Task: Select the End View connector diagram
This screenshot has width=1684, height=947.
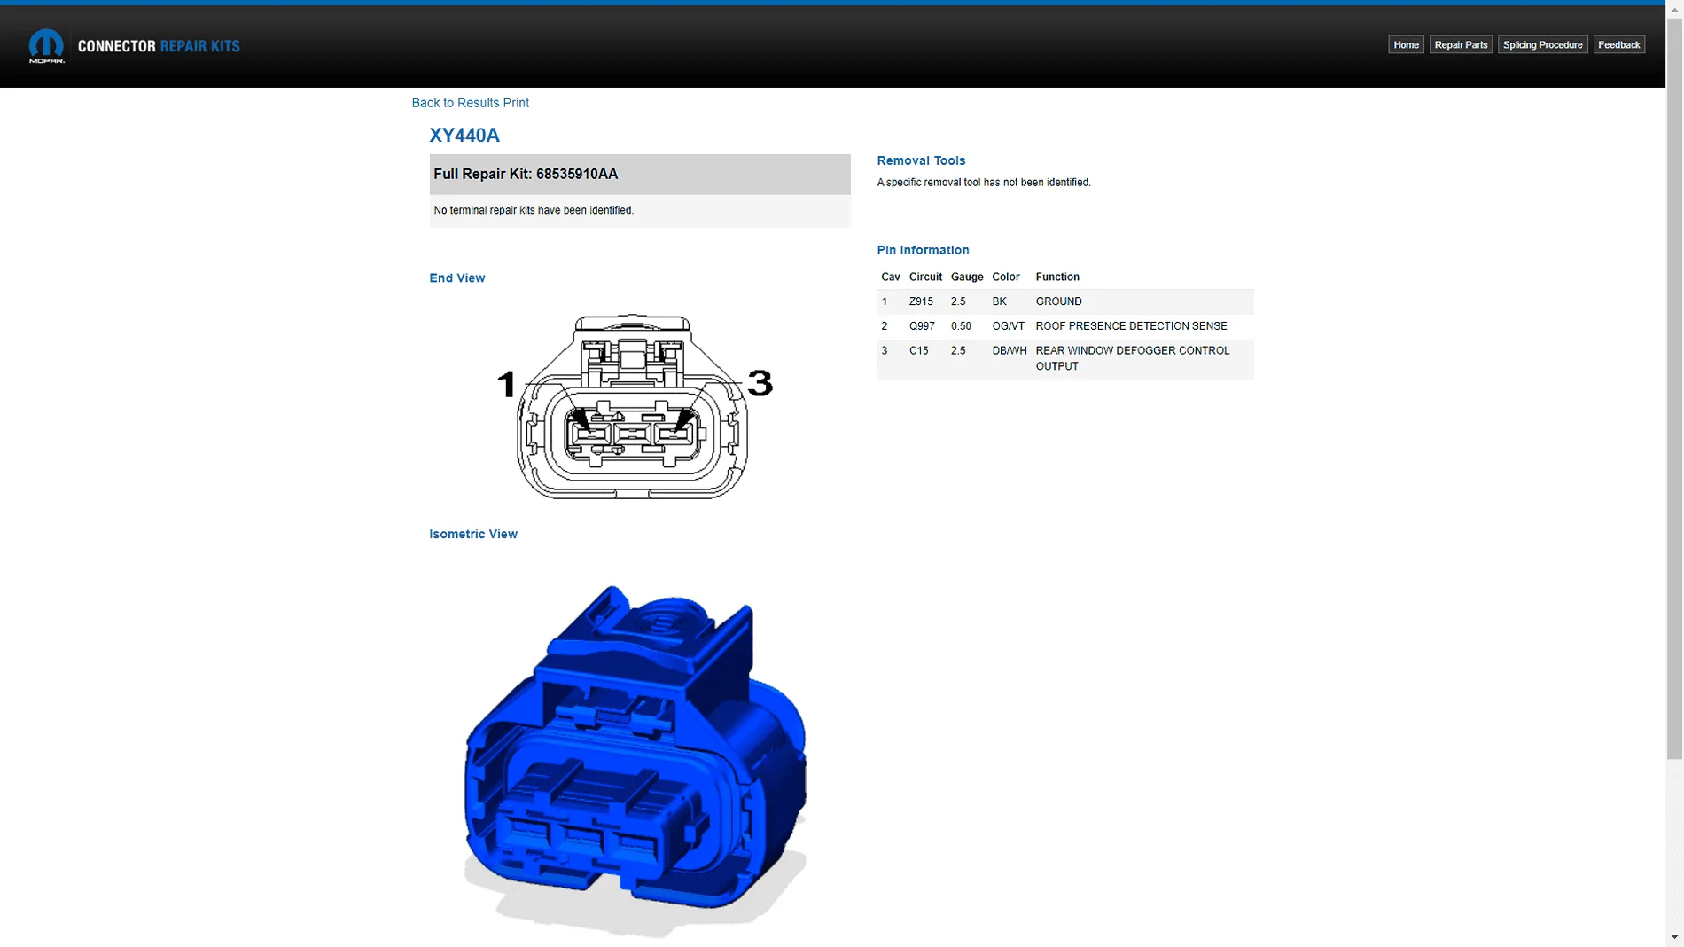Action: coord(635,407)
